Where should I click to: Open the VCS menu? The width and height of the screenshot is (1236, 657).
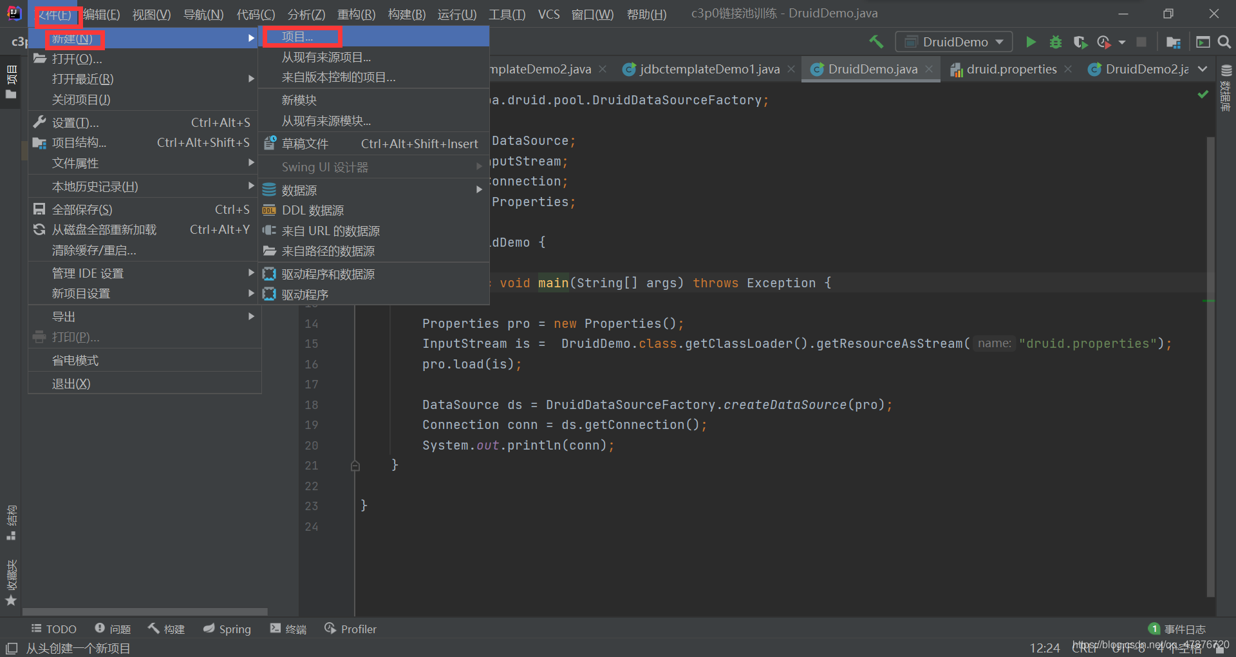tap(548, 14)
